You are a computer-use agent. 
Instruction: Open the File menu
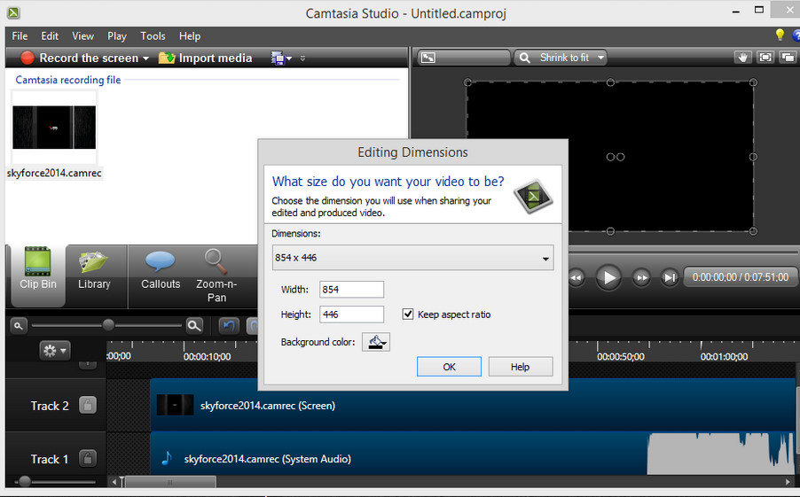[20, 36]
